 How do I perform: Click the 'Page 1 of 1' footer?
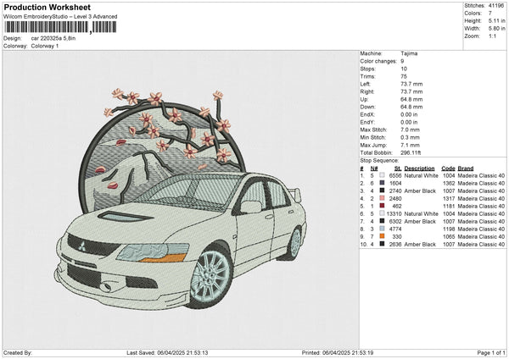point(491,352)
